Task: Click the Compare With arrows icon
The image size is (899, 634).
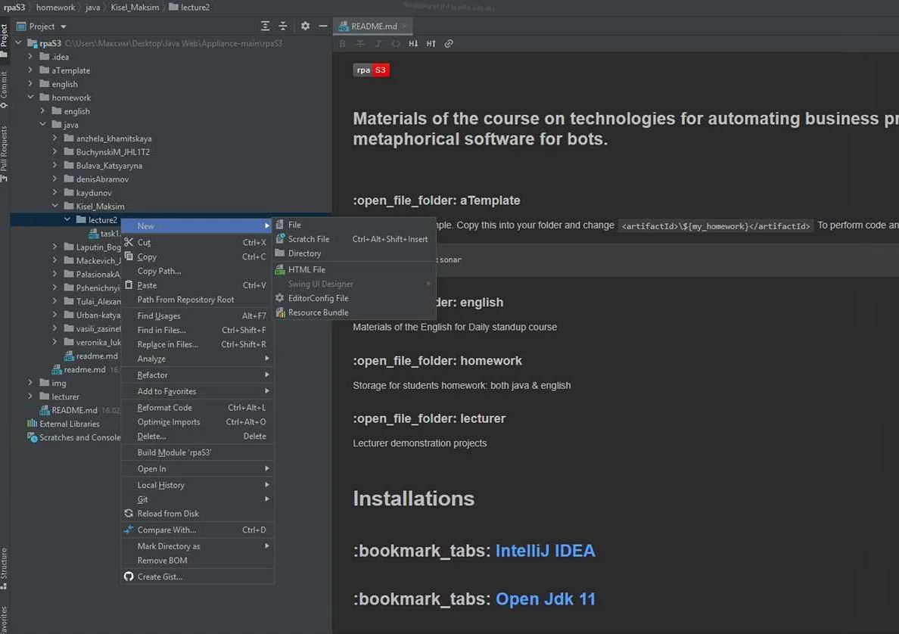Action: point(129,530)
